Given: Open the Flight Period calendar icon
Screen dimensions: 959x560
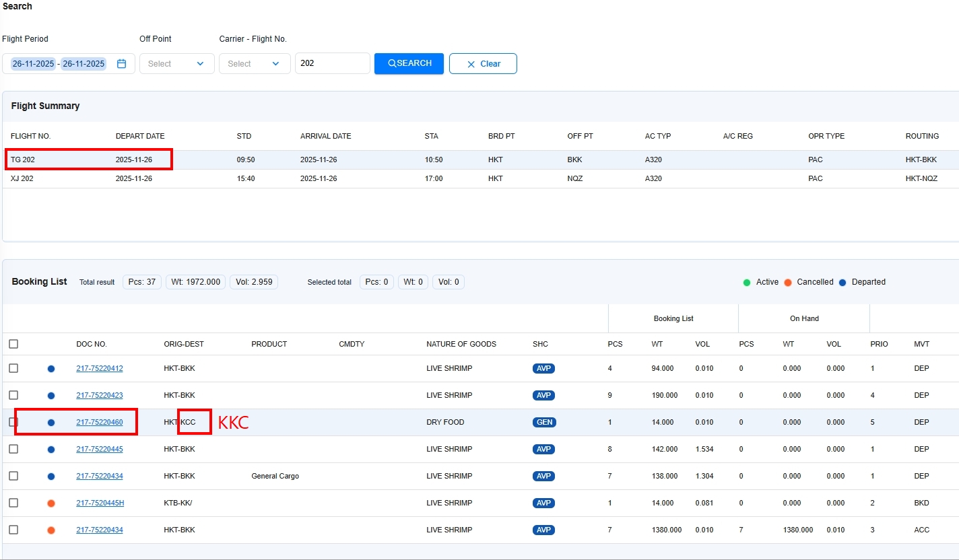Looking at the screenshot, I should 122,64.
